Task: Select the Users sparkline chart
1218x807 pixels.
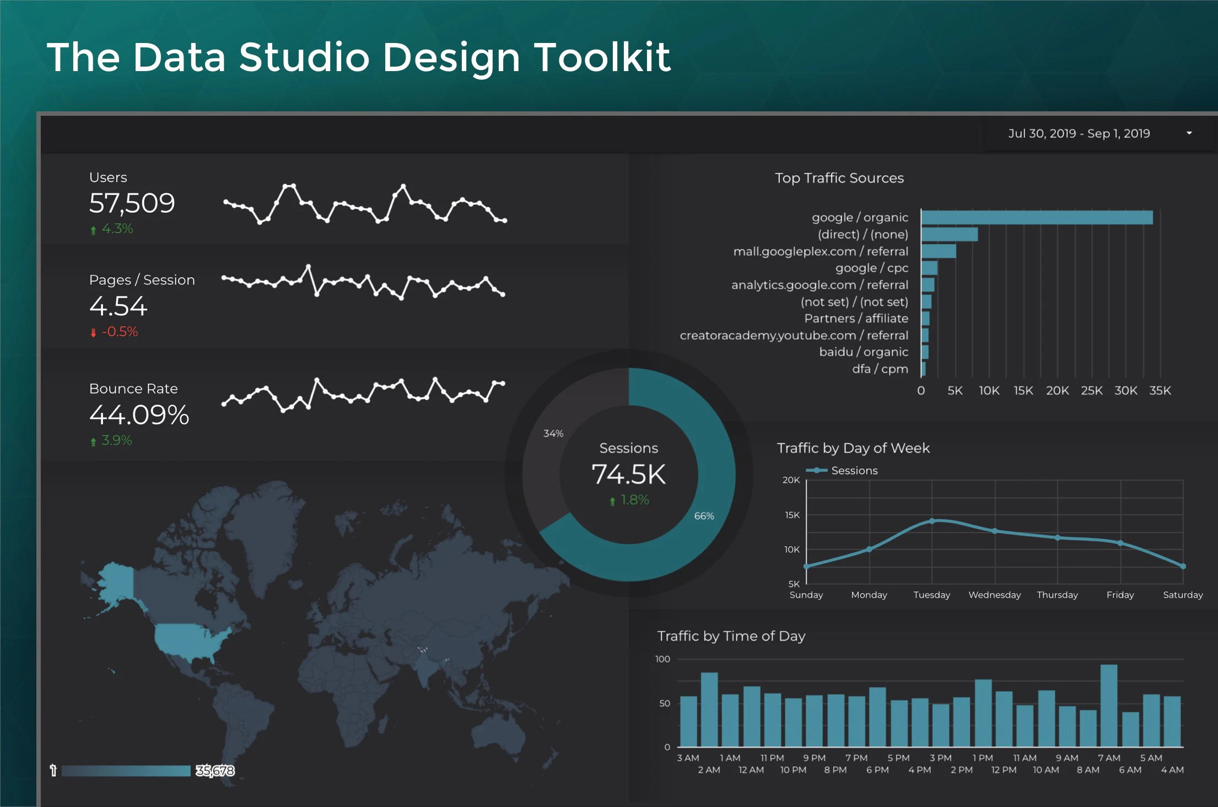Action: 364,207
